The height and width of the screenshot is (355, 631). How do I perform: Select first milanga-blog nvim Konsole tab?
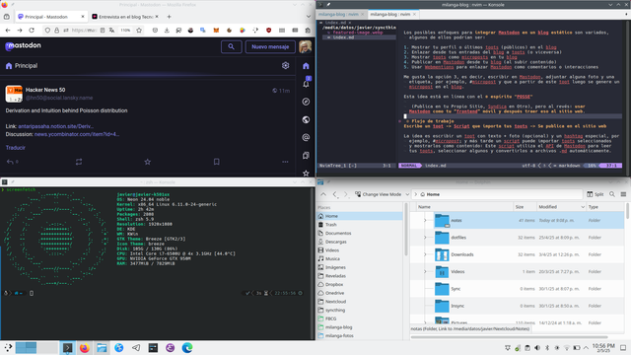341,14
